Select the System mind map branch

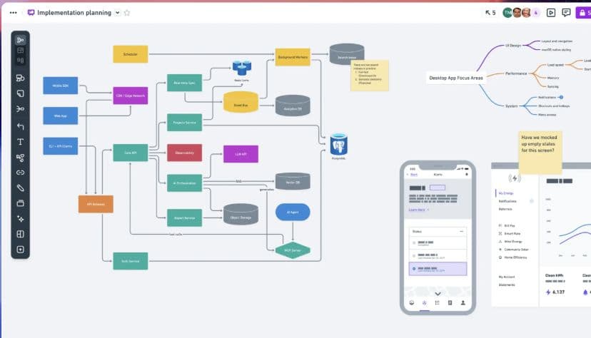[511, 106]
